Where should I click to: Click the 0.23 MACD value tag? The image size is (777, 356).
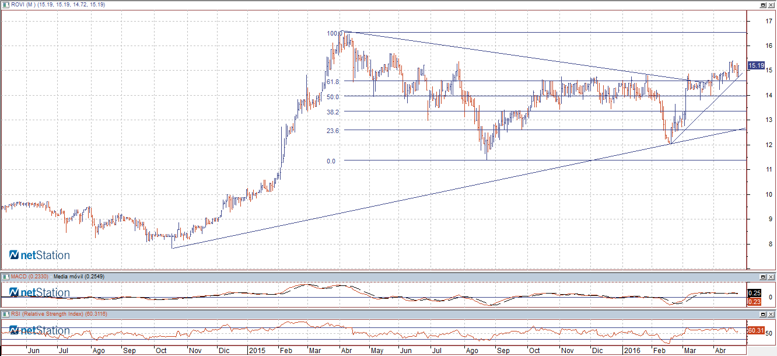754,301
